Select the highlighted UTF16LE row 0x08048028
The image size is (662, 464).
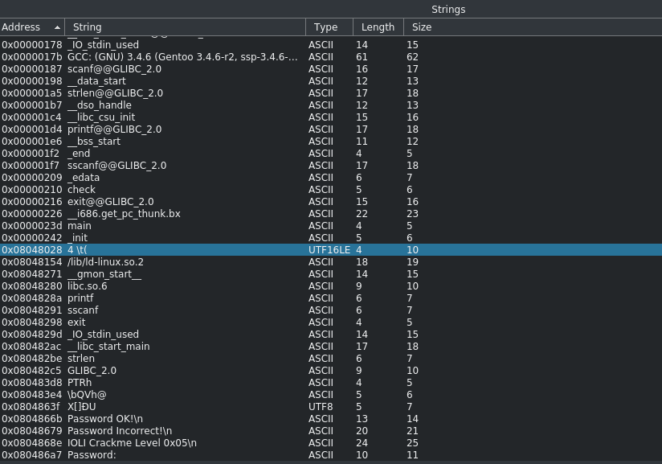pyautogui.click(x=331, y=250)
